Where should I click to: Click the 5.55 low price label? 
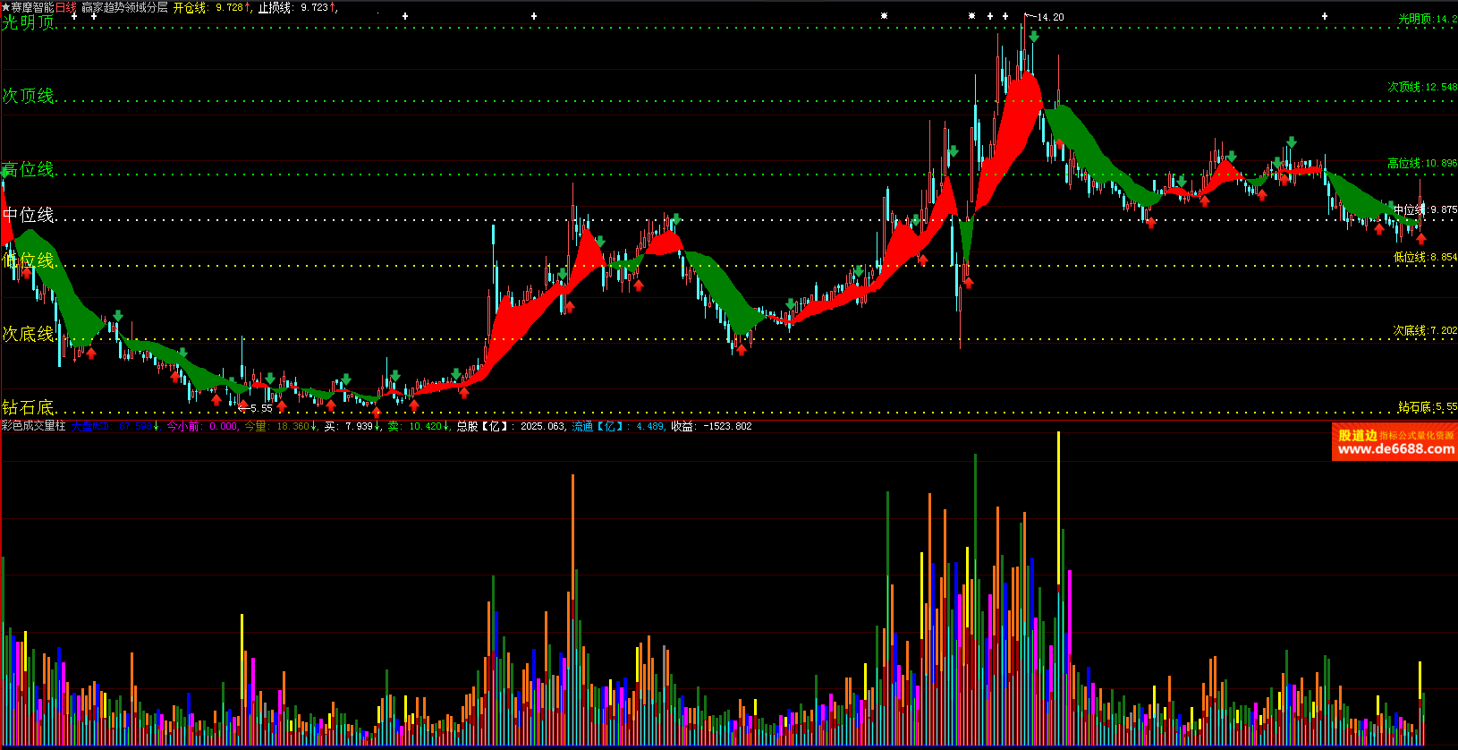(261, 408)
